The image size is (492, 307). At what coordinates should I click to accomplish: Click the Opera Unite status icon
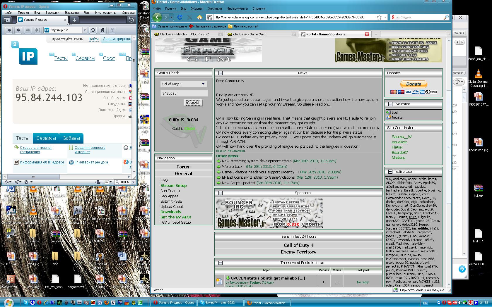point(18,182)
